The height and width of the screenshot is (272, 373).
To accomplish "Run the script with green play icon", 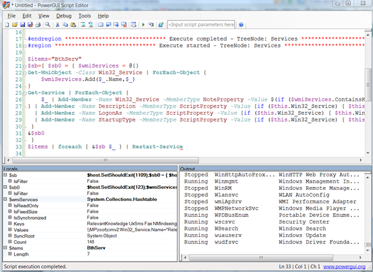I will pyautogui.click(x=143, y=24).
